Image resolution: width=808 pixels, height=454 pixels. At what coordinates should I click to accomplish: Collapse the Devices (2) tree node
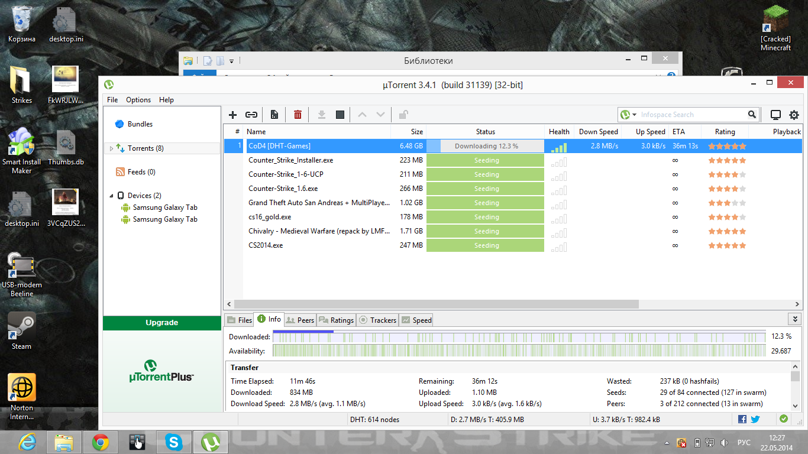click(x=111, y=196)
